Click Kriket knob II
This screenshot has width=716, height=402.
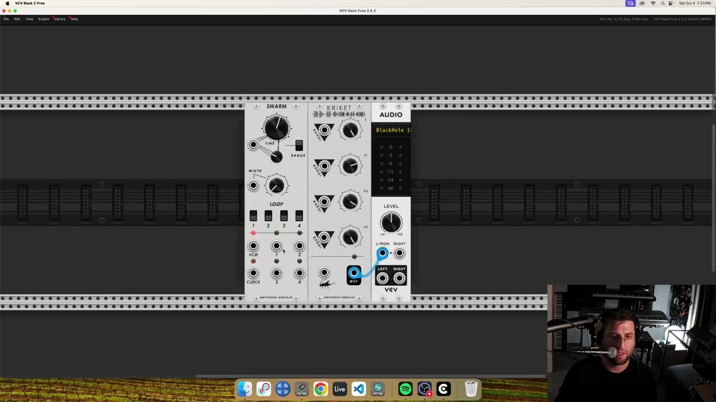coord(350,166)
